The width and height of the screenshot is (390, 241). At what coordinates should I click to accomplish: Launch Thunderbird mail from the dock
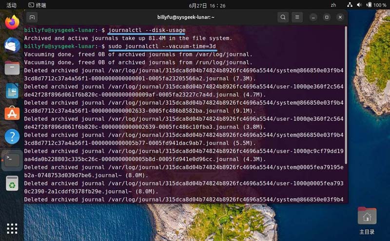click(12, 45)
